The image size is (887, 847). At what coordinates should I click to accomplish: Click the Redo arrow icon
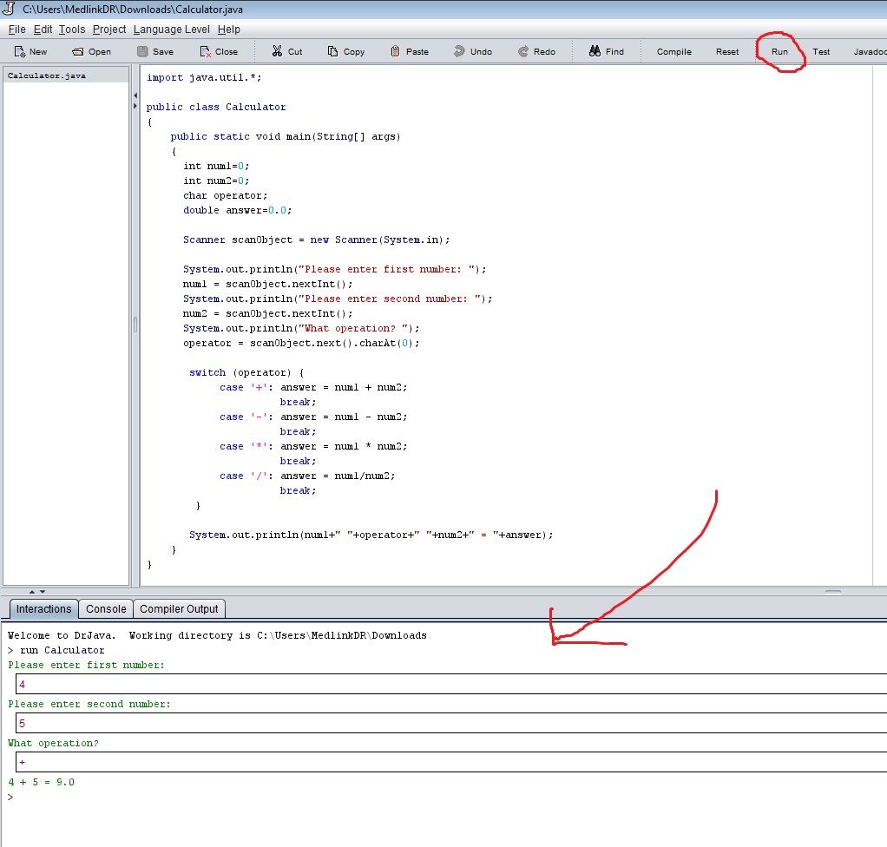point(523,51)
